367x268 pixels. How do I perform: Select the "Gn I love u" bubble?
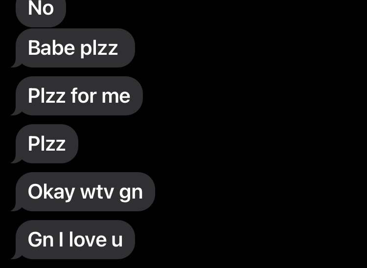point(75,240)
